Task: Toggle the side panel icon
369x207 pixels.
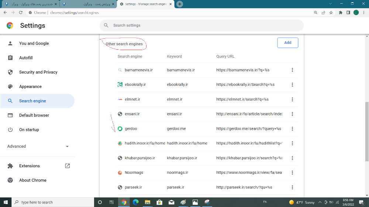Action: (x=348, y=13)
